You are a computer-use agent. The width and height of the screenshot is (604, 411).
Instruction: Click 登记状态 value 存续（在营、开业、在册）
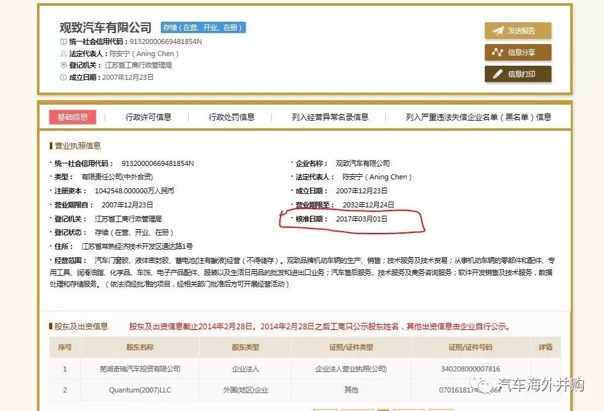[134, 232]
